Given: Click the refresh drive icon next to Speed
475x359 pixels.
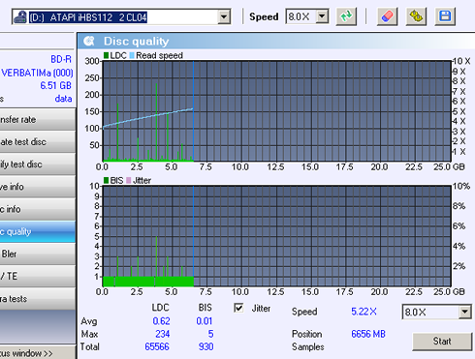Looking at the screenshot, I should point(346,16).
